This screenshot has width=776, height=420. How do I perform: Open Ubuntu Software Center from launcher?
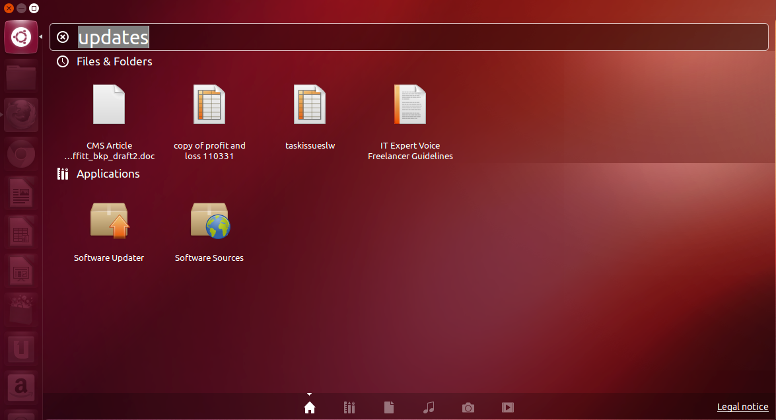pyautogui.click(x=20, y=310)
